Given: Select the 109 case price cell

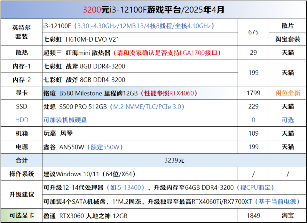Looking at the screenshot, I should point(253,133).
